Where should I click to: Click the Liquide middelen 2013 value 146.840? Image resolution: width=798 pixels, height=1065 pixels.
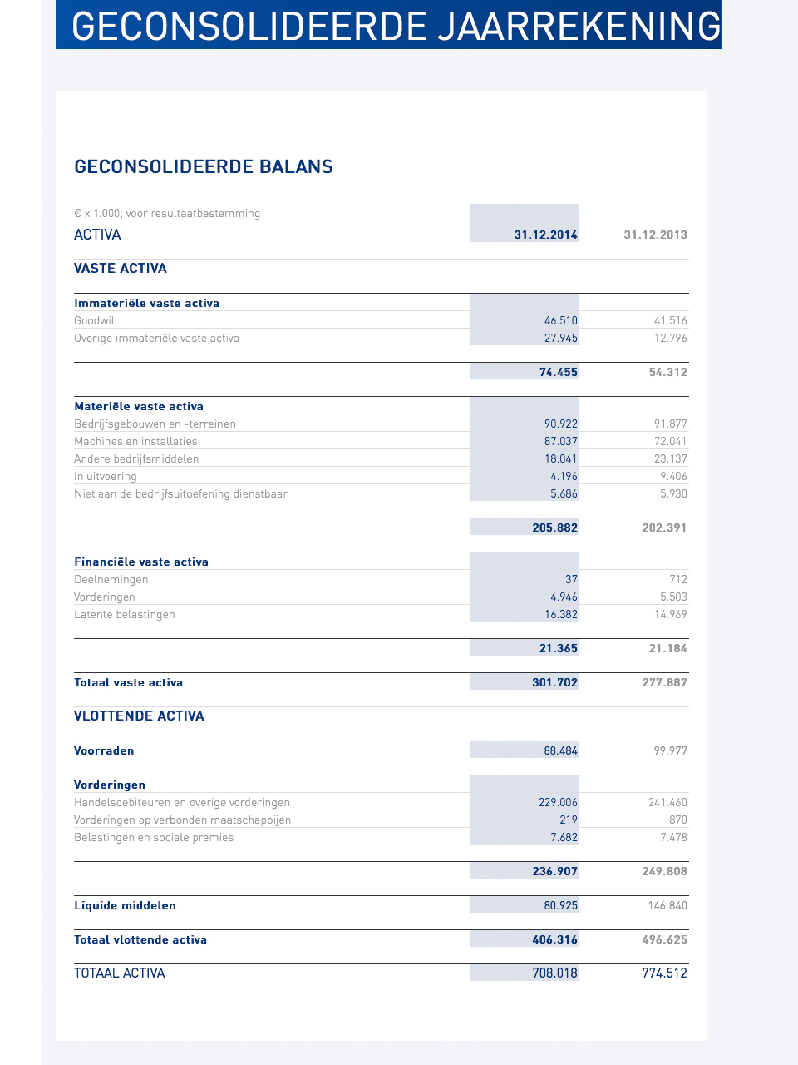click(667, 905)
